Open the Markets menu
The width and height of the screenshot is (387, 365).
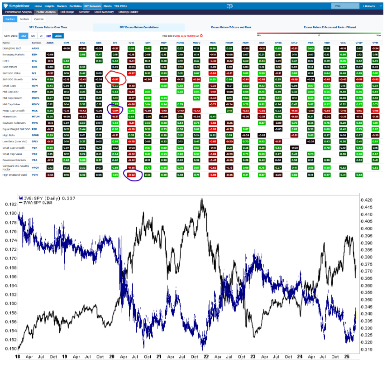62,6
